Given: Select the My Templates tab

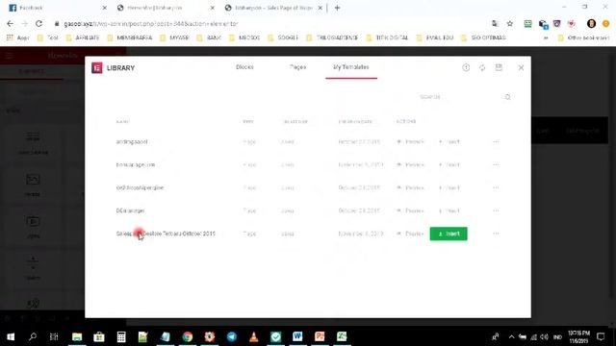Looking at the screenshot, I should pyautogui.click(x=350, y=67).
